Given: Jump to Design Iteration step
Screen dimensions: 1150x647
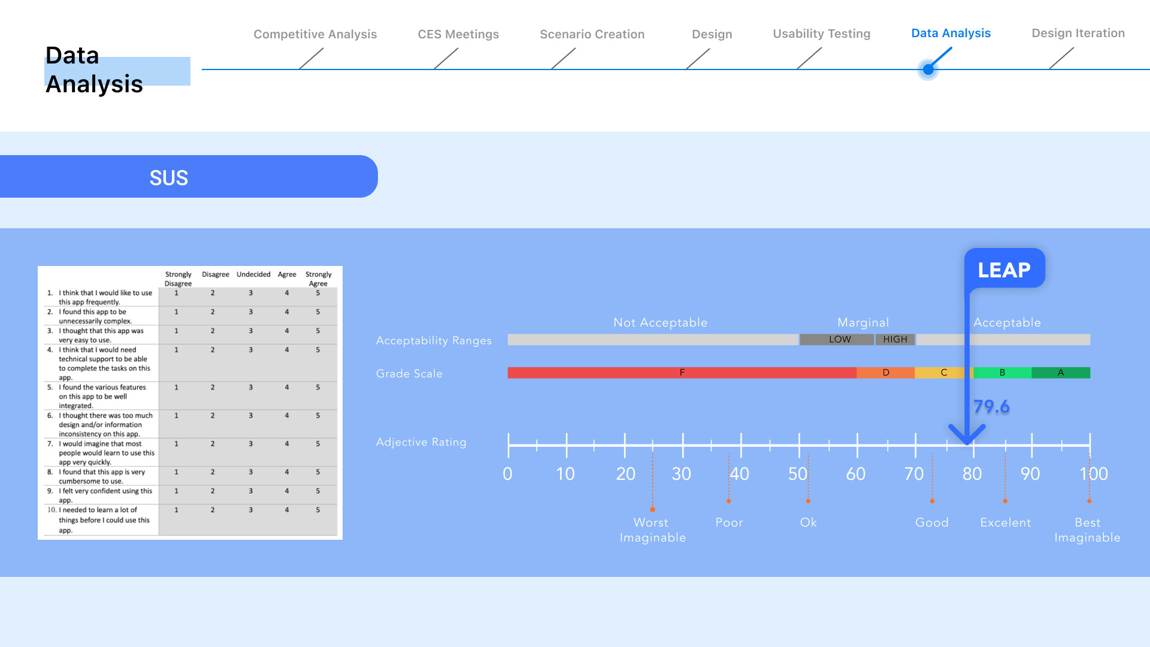Looking at the screenshot, I should (x=1078, y=33).
